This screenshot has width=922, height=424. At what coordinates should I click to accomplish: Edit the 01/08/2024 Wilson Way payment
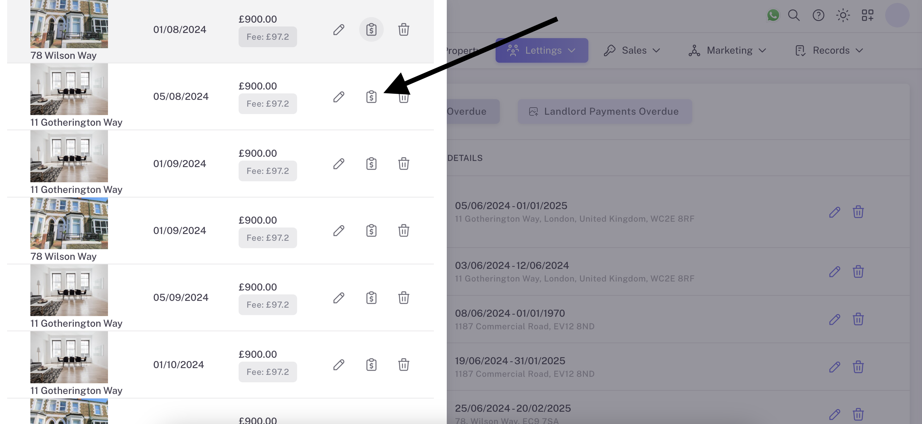[x=338, y=30]
